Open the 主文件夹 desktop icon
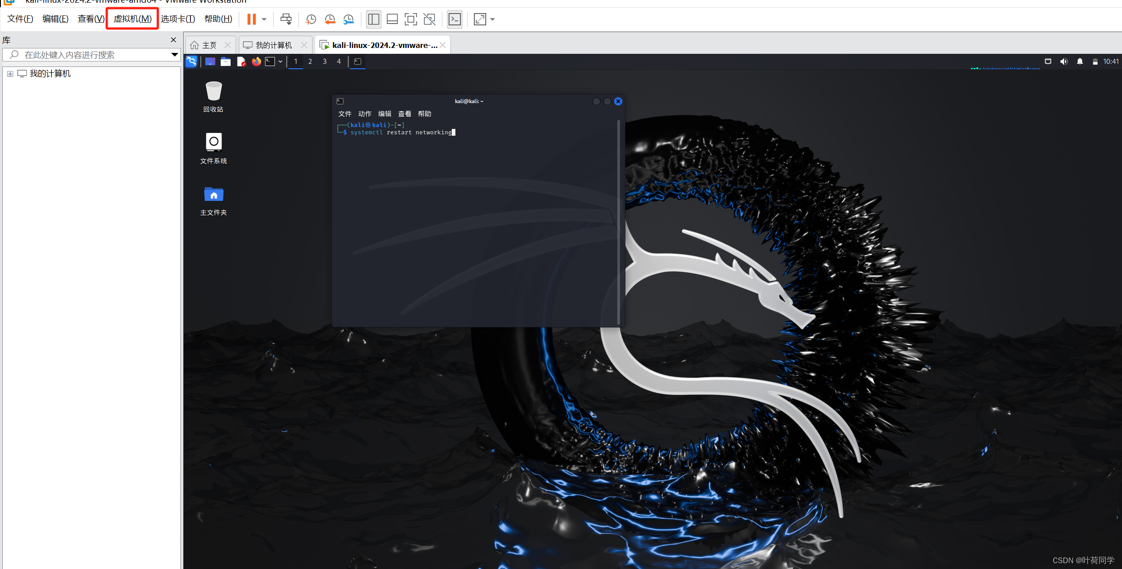 213,200
